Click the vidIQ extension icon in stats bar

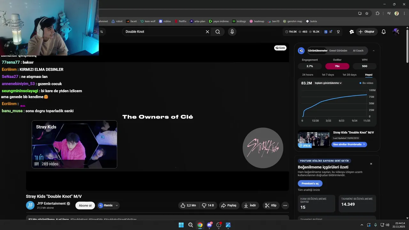[x=326, y=32]
